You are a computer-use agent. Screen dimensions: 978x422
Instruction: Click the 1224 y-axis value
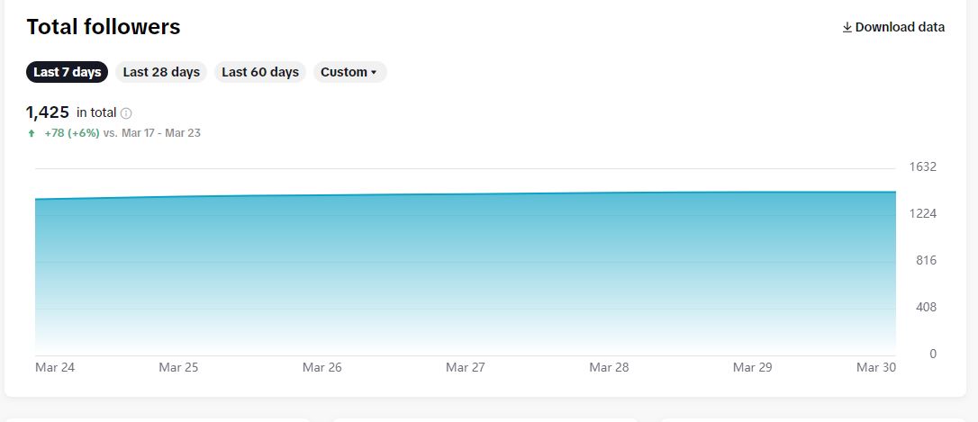[x=923, y=214]
